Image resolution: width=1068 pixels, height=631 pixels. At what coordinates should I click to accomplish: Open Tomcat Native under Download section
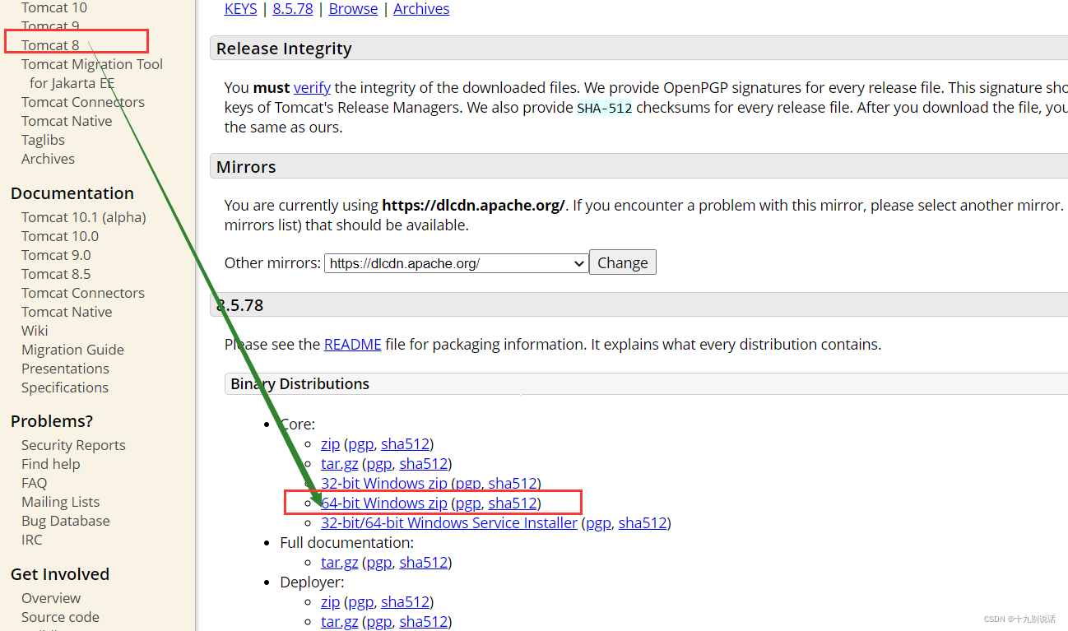click(x=67, y=121)
